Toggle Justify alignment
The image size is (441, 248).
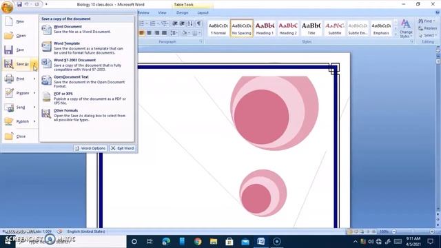pyautogui.click(x=164, y=33)
